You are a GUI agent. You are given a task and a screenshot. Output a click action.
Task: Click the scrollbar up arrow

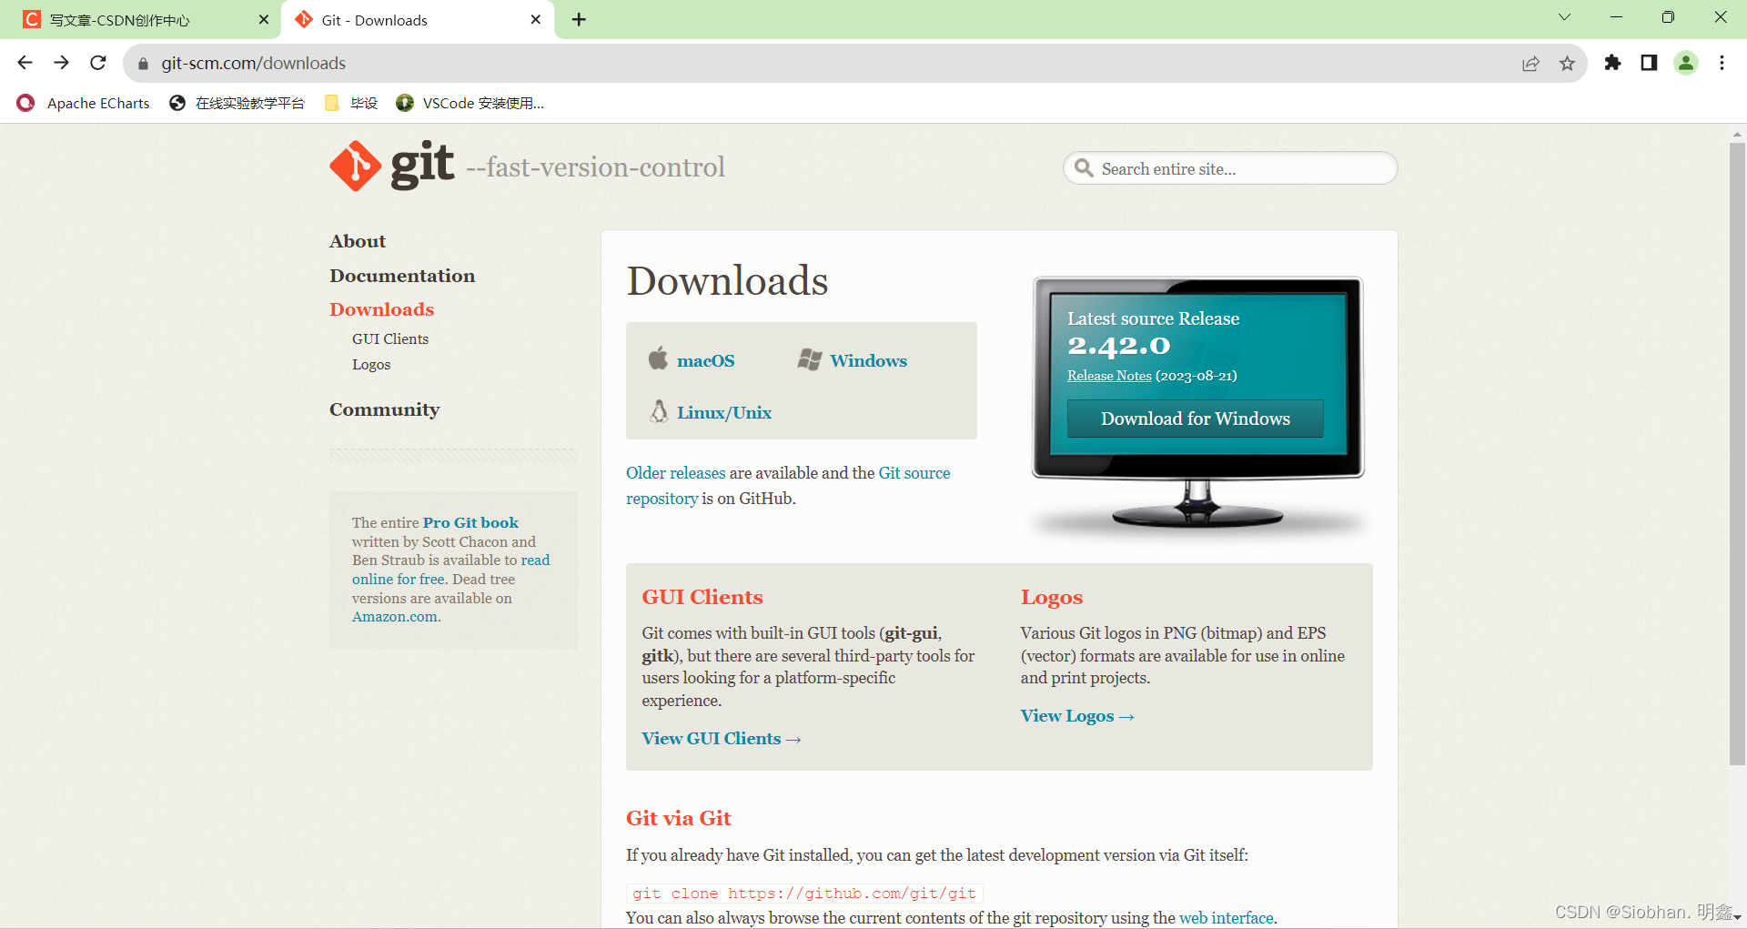point(1737,134)
